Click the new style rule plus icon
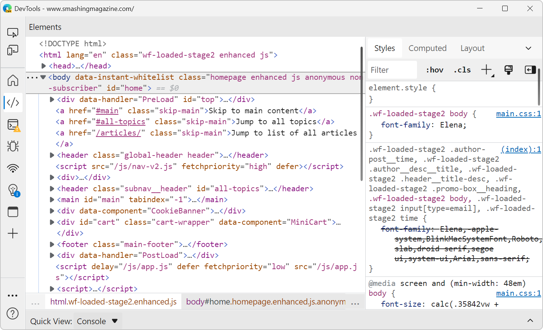The image size is (543, 330). pyautogui.click(x=487, y=70)
